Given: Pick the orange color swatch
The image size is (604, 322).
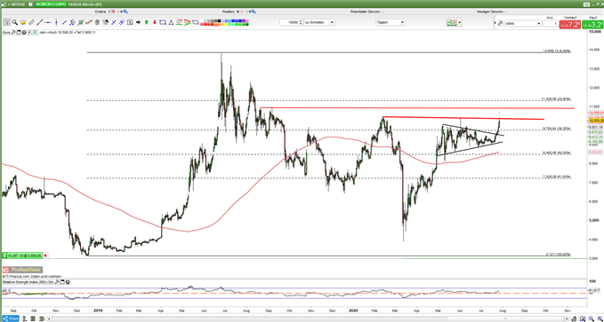Looking at the screenshot, I should [x=215, y=24].
